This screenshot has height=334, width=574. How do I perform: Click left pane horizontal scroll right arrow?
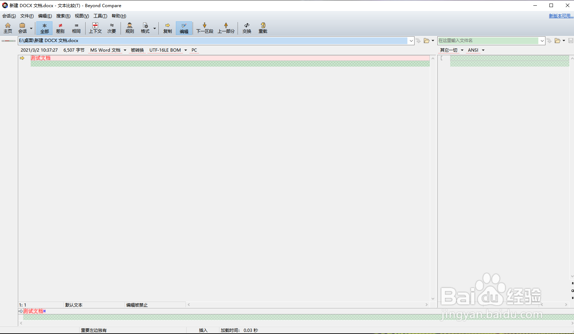426,305
